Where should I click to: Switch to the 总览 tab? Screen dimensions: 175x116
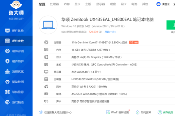pyautogui.click(x=42, y=4)
